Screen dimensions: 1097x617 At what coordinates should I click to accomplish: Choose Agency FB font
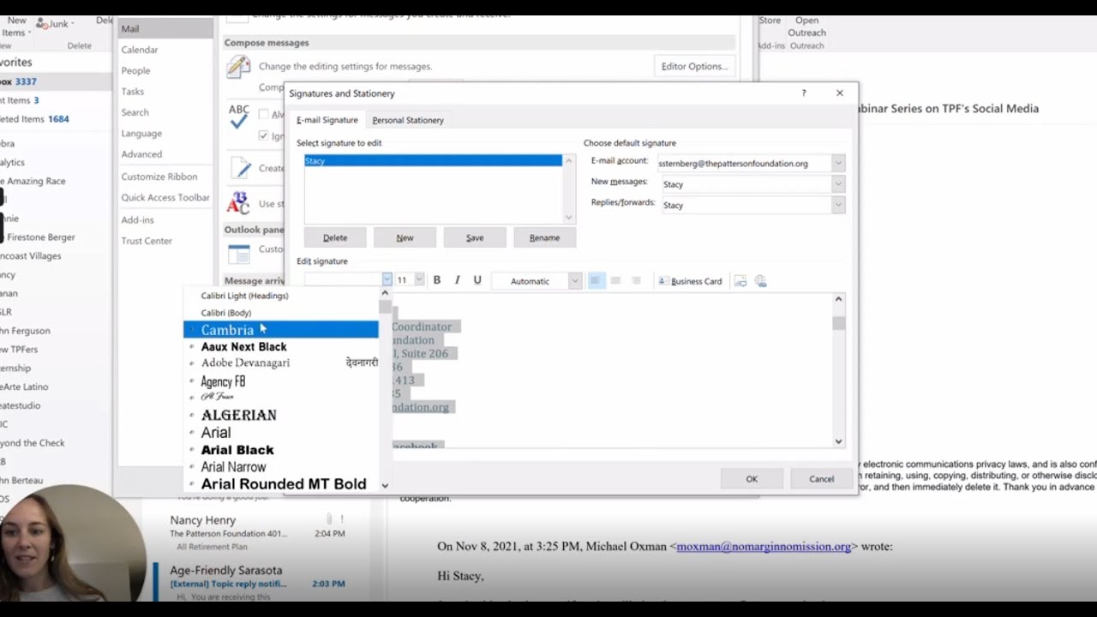(x=281, y=381)
